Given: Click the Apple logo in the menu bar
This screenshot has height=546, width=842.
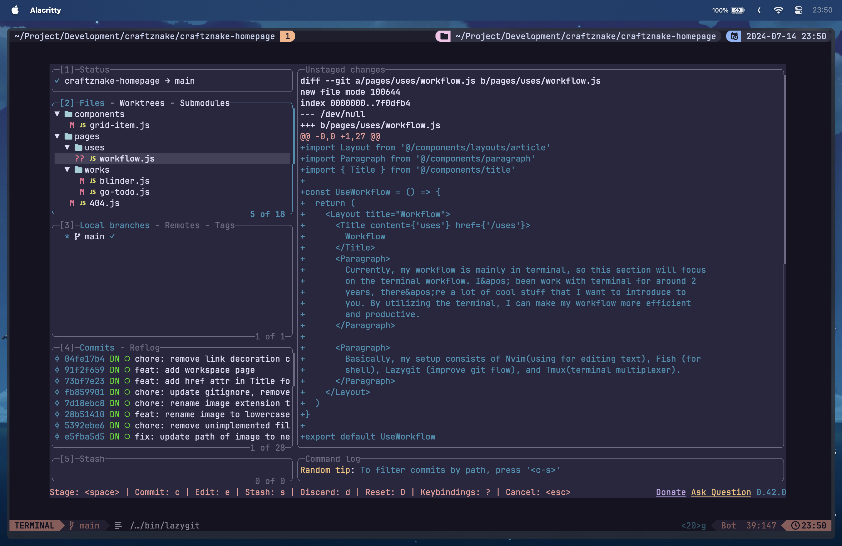Looking at the screenshot, I should coord(14,10).
